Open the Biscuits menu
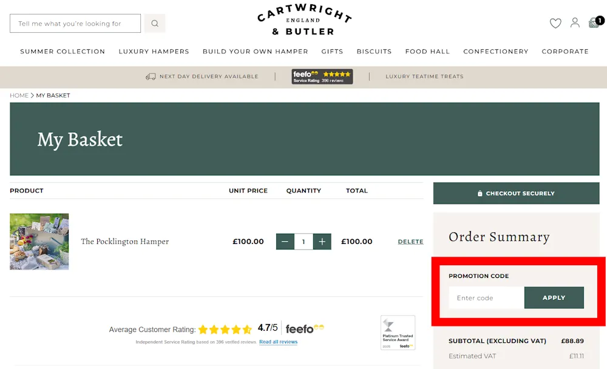The image size is (607, 369). 374,52
